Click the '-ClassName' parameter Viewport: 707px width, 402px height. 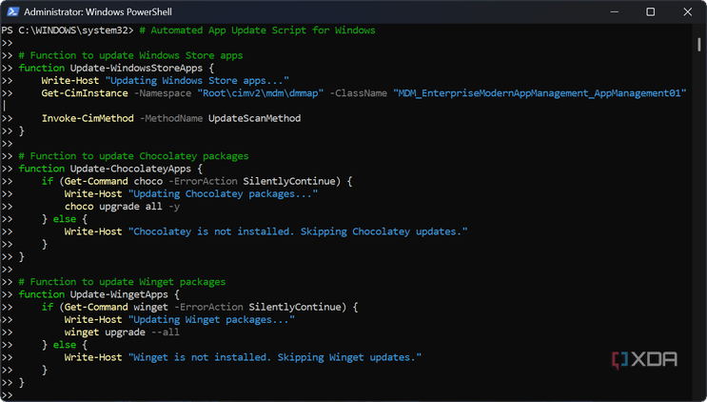(x=359, y=93)
